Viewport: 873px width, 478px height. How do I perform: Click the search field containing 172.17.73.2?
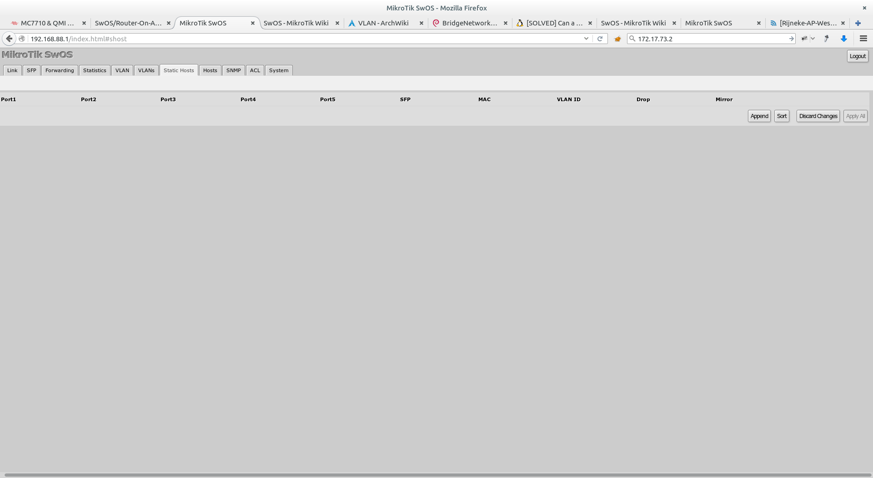(x=709, y=39)
